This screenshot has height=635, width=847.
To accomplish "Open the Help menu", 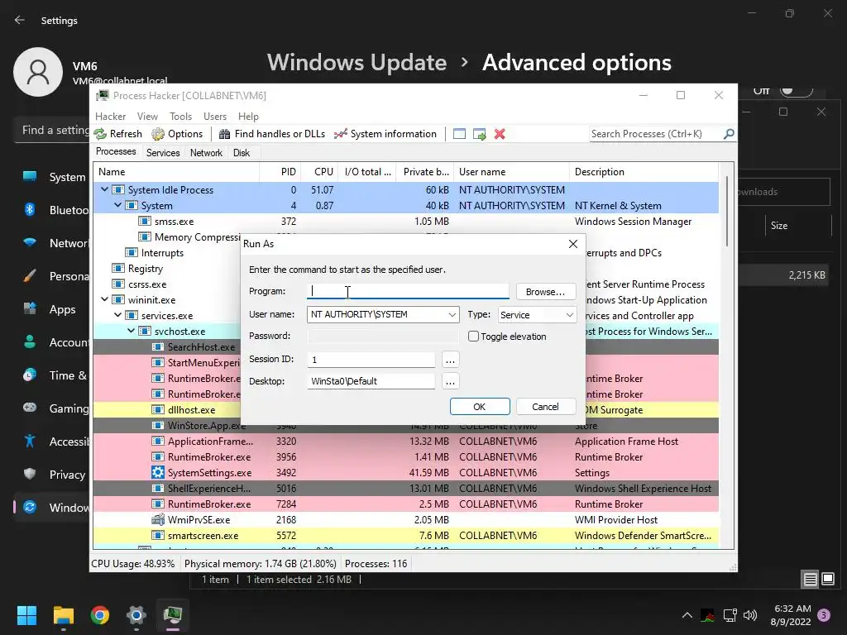I will click(x=248, y=116).
